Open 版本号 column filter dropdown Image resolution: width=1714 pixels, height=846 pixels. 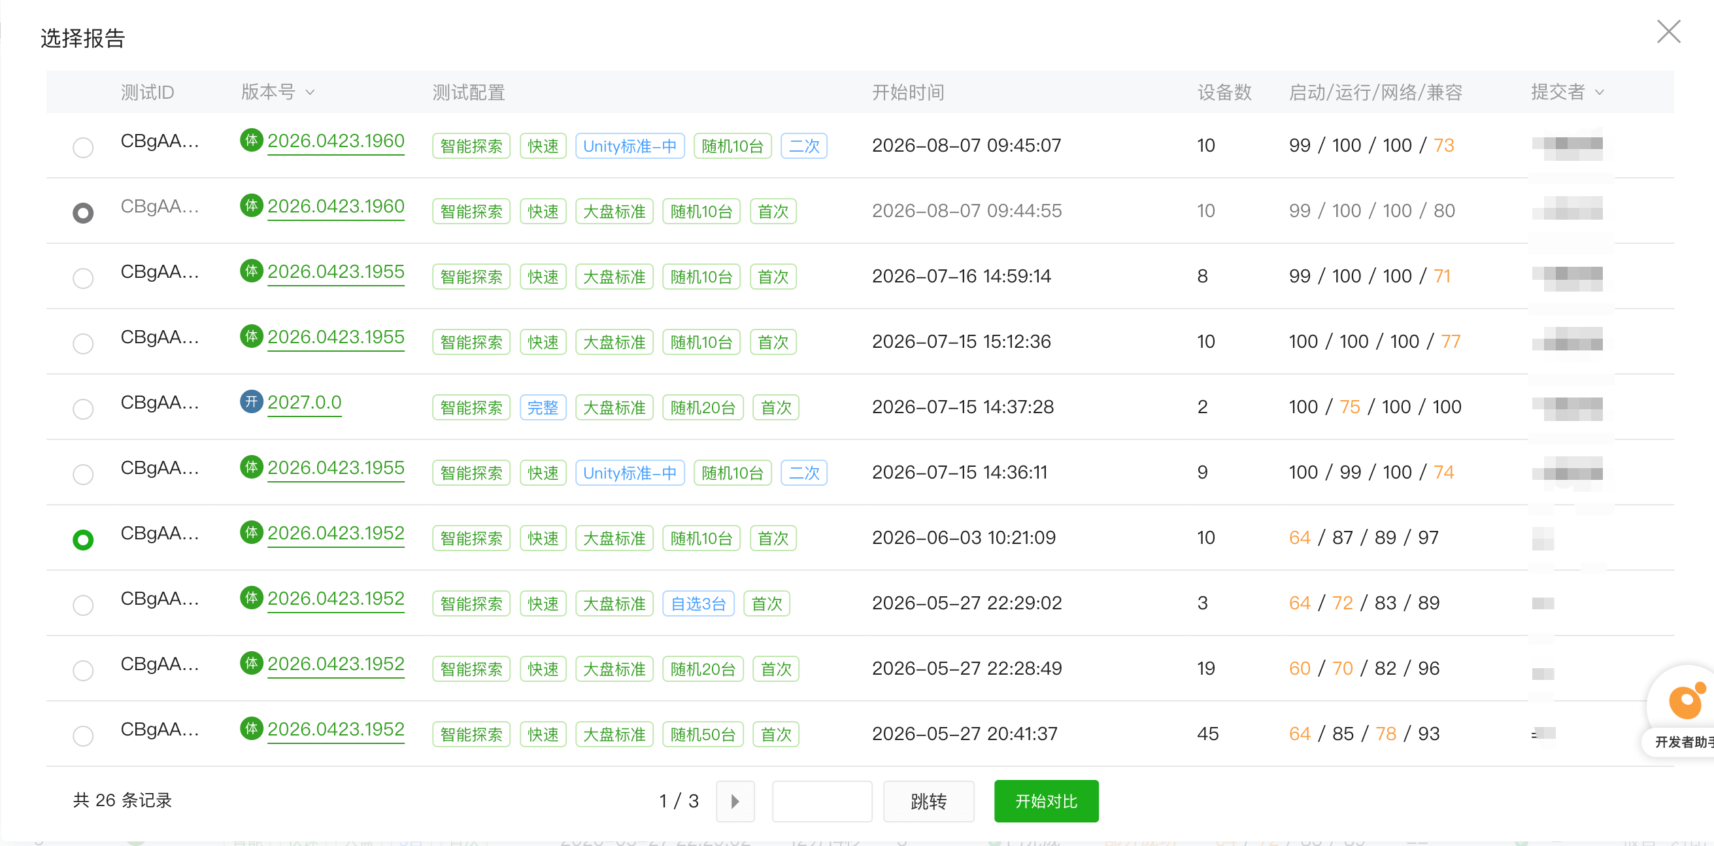[x=310, y=92]
